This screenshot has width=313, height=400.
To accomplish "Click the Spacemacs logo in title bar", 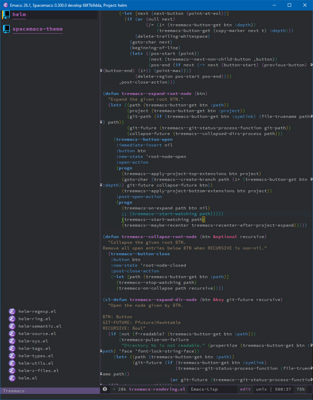I will 5,5.
